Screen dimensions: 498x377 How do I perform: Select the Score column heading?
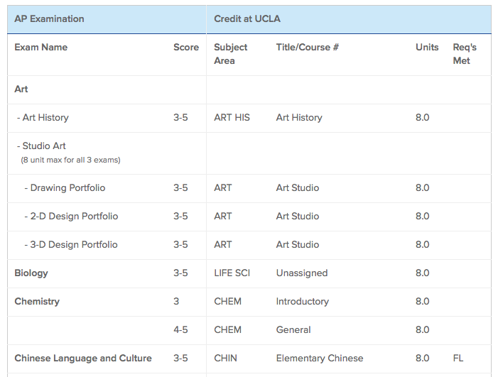pos(186,48)
